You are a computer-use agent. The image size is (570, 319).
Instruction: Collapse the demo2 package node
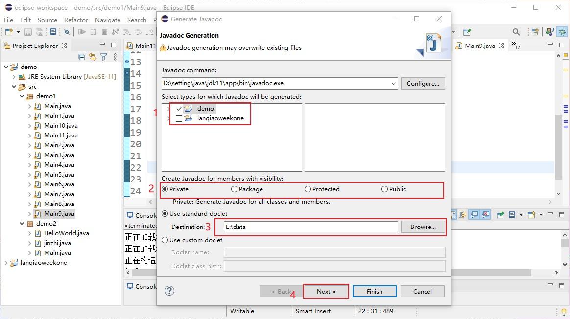pos(22,224)
